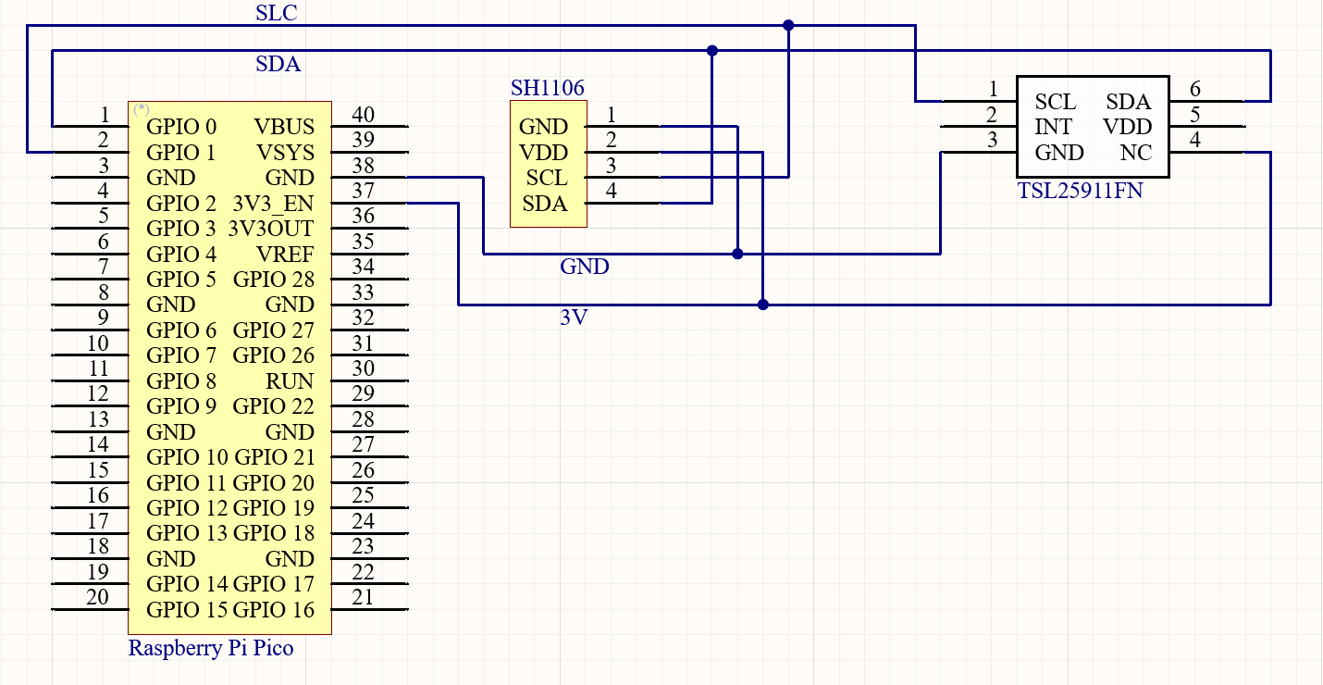Click Pico pin number 36
1323x685 pixels.
coord(364,217)
